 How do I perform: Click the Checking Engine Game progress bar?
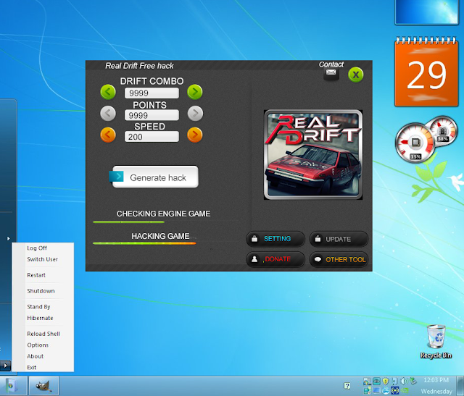pyautogui.click(x=128, y=222)
